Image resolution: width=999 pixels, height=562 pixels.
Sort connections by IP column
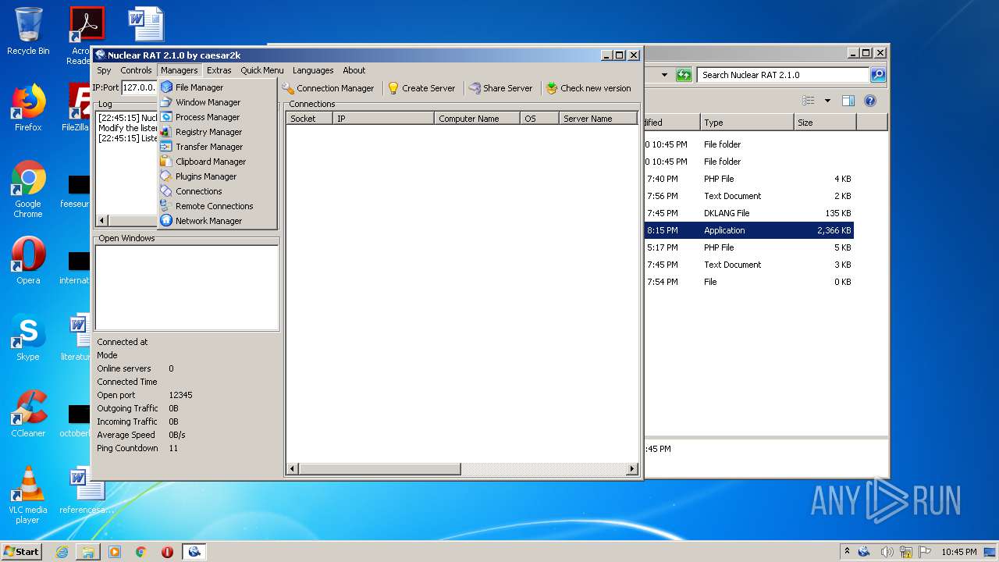[x=383, y=119]
